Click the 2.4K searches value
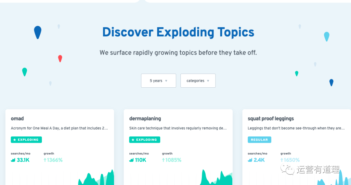 click(259, 160)
